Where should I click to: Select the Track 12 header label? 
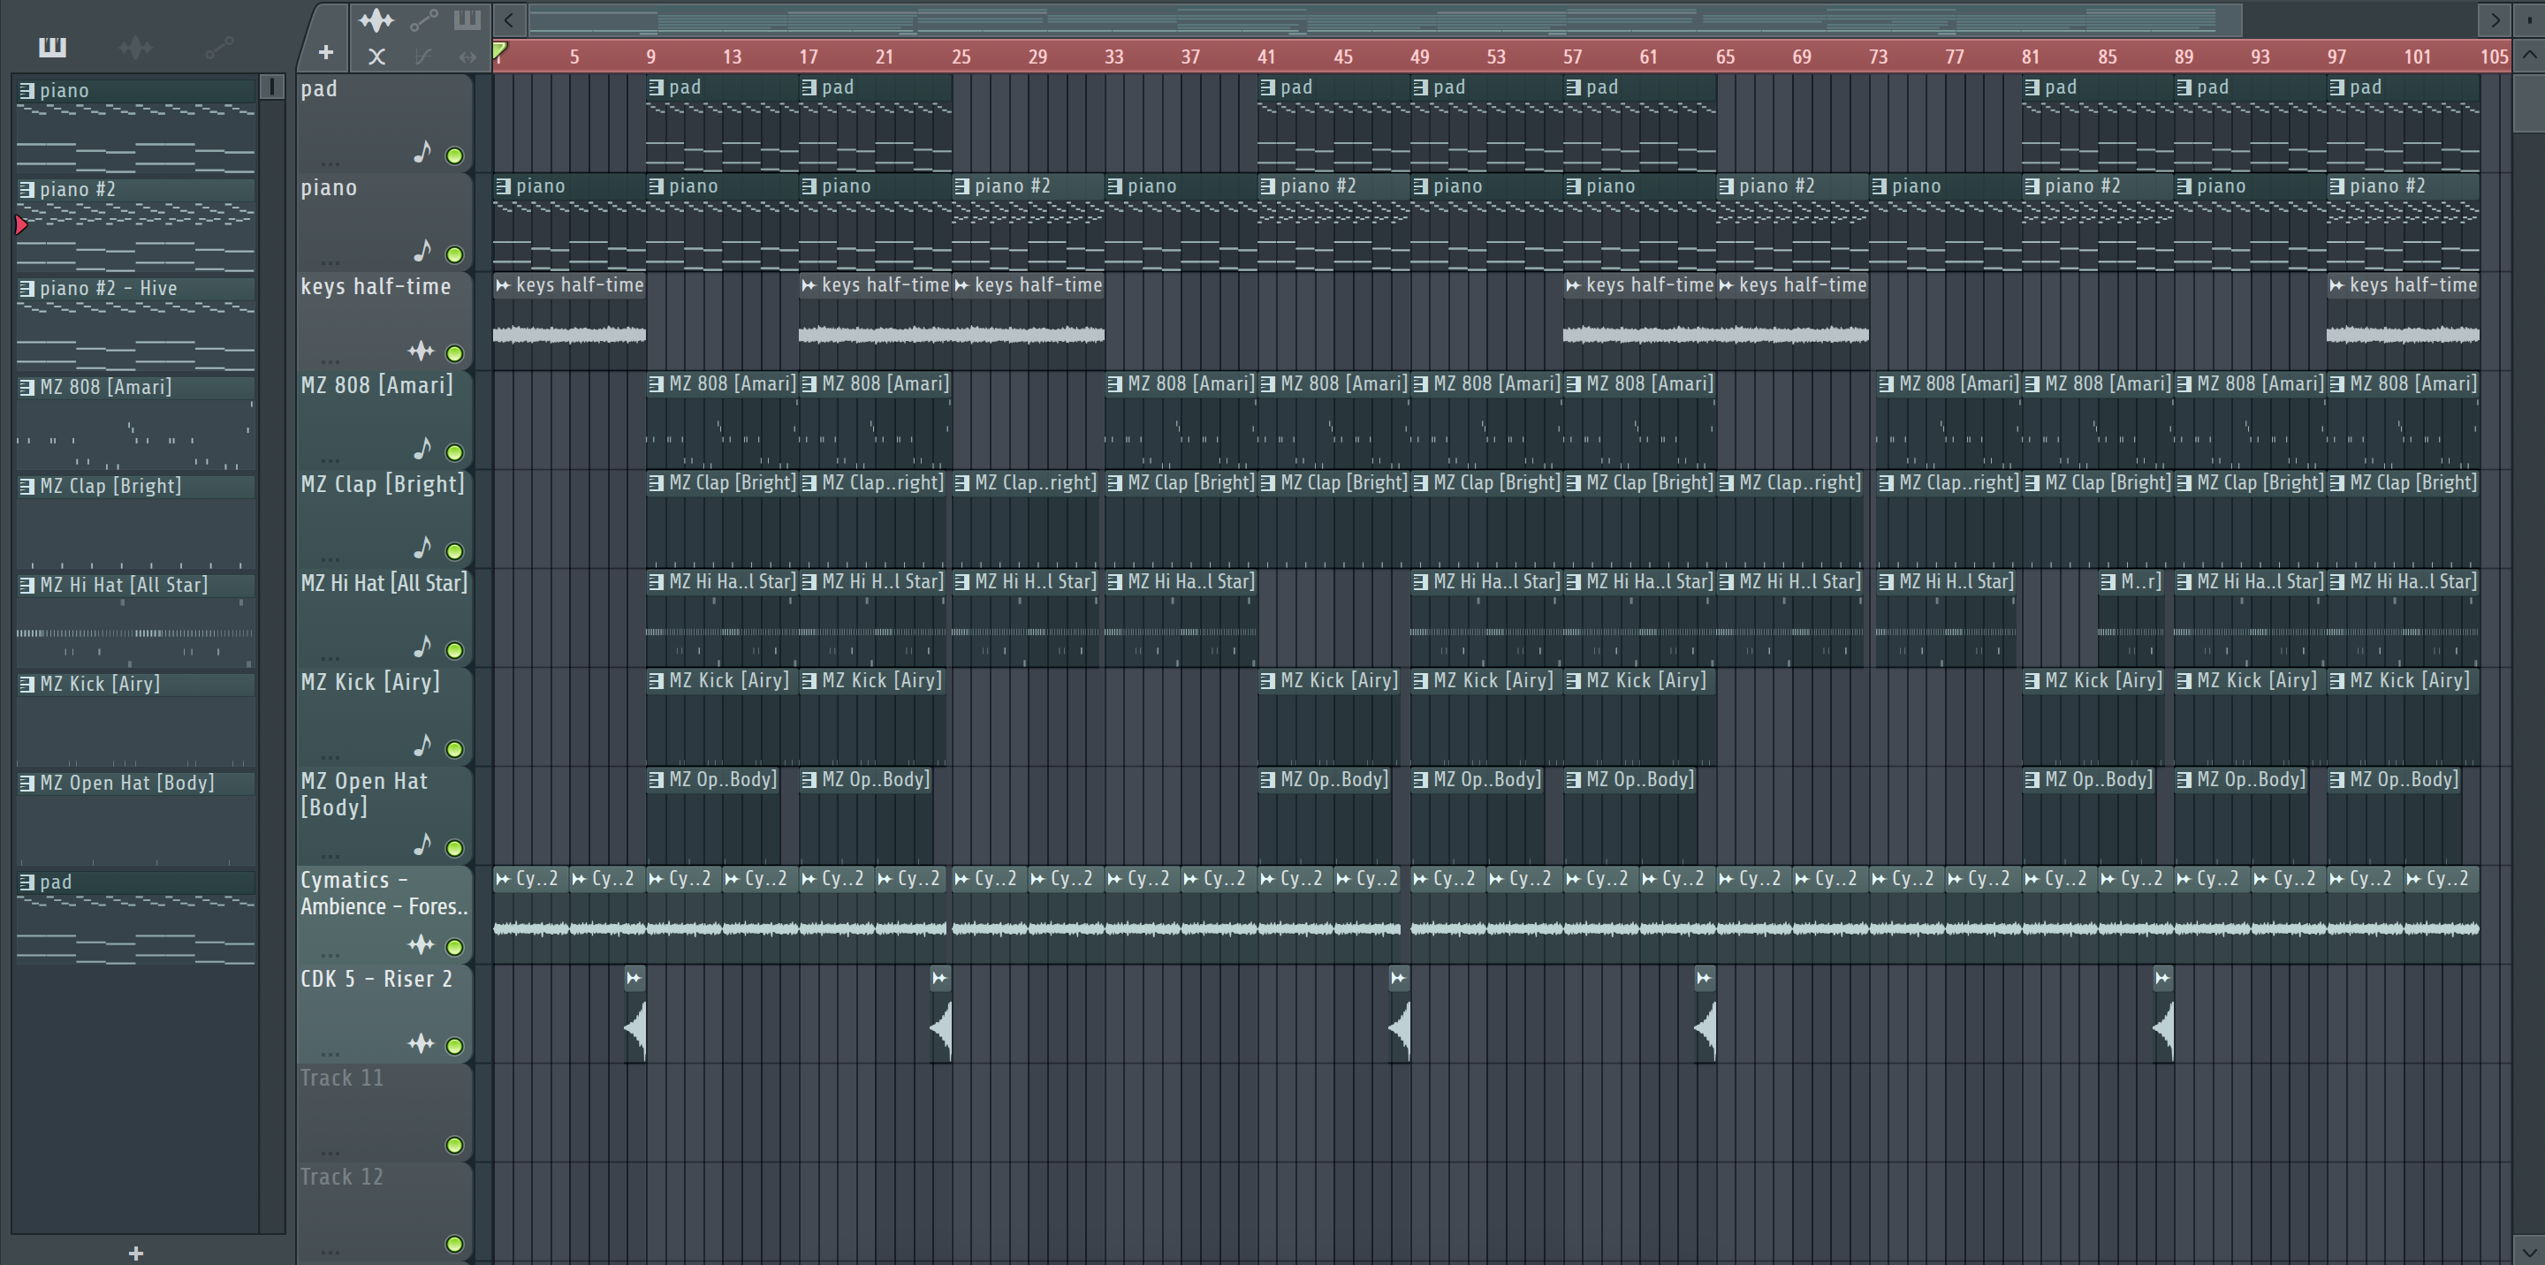(x=342, y=1178)
